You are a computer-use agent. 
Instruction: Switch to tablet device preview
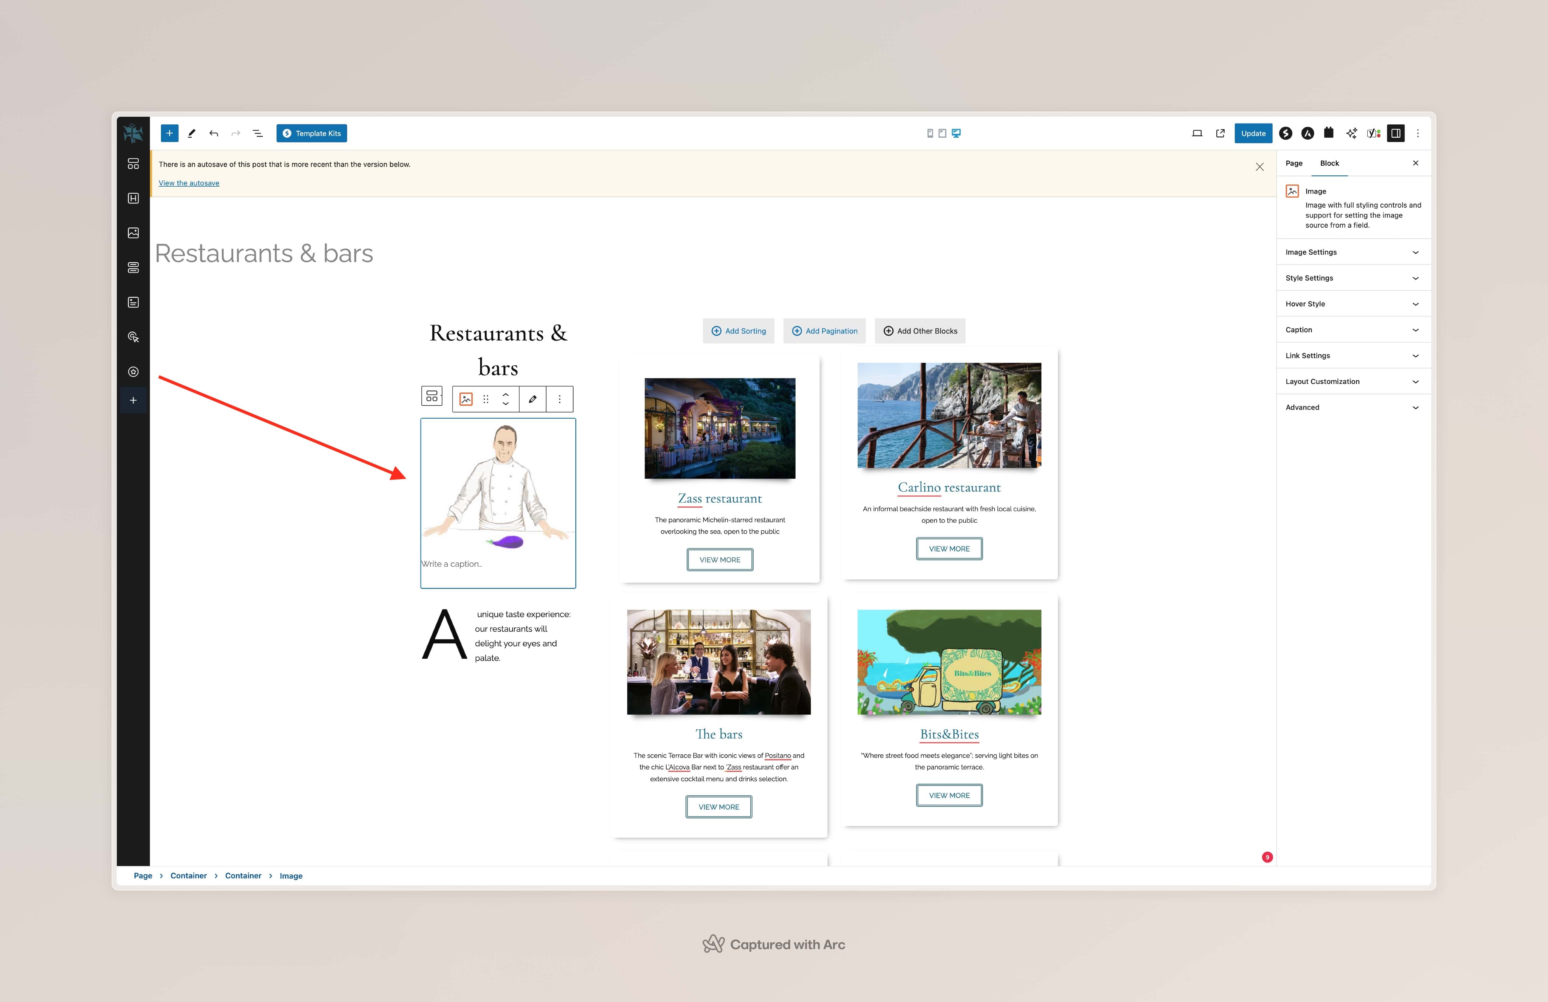tap(943, 133)
